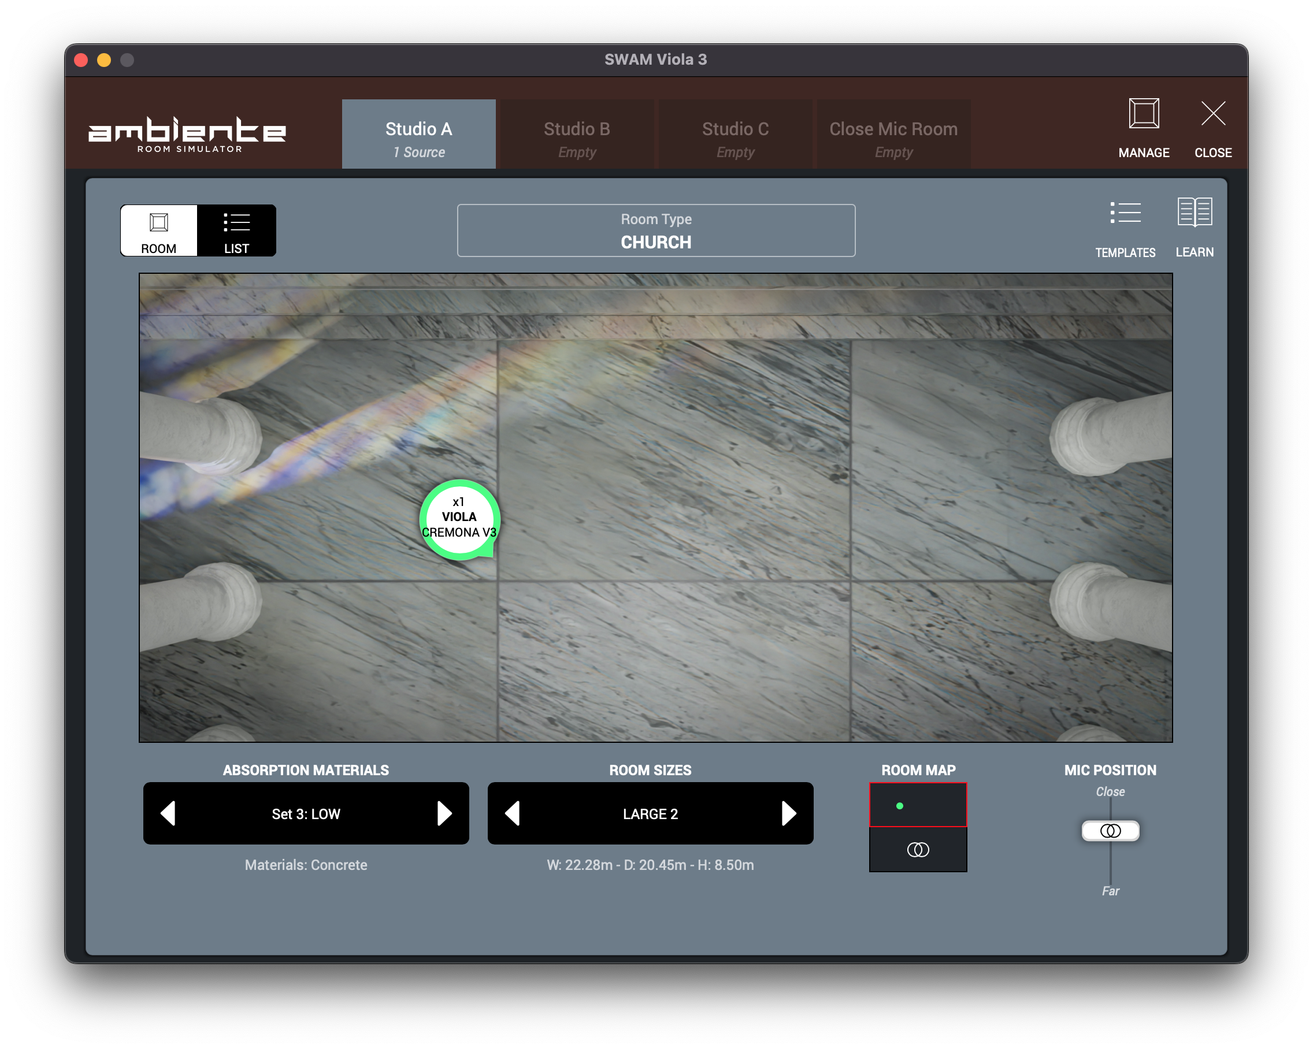Click the Ambiente Room Simulator logo
The height and width of the screenshot is (1049, 1313).
coord(188,134)
